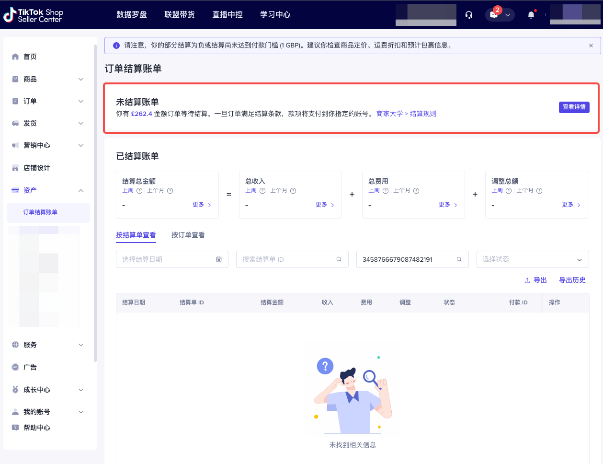Open the 结算规则 settlement rules link

(x=423, y=114)
